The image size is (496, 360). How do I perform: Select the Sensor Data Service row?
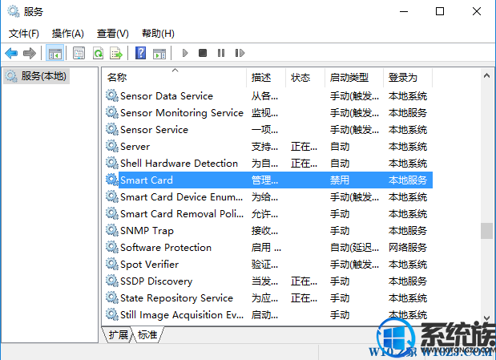[x=269, y=96]
